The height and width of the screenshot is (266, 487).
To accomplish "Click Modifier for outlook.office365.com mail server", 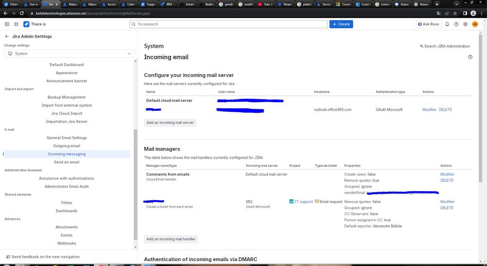I will pyautogui.click(x=429, y=109).
